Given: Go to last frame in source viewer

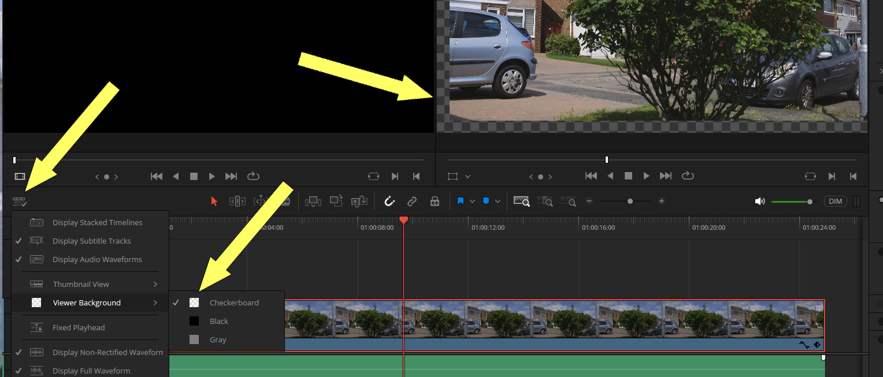Looking at the screenshot, I should click(x=231, y=176).
